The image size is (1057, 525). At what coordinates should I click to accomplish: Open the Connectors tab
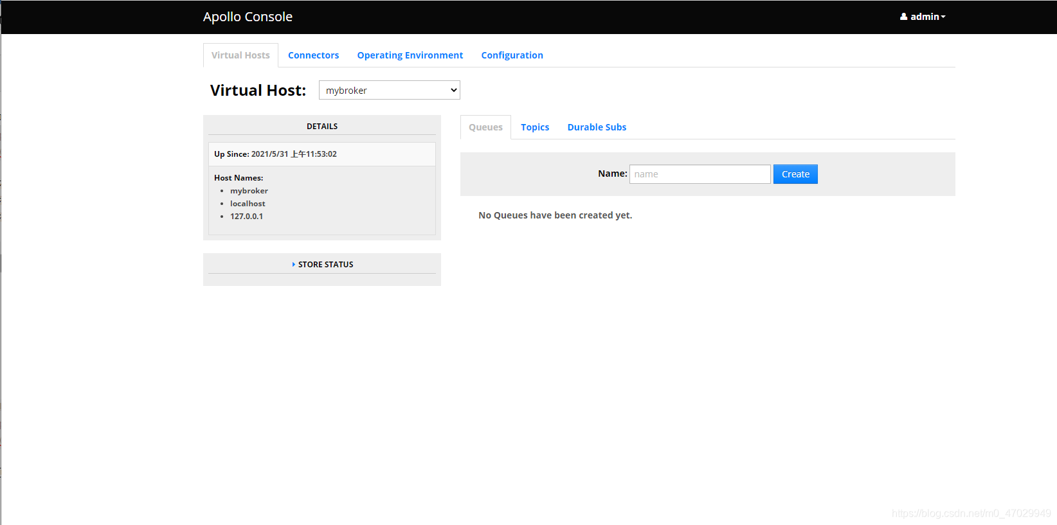point(313,55)
